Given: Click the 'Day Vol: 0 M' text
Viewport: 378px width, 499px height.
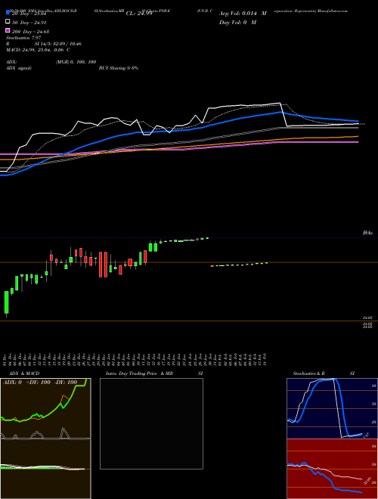Looking at the screenshot, I should pos(237,22).
